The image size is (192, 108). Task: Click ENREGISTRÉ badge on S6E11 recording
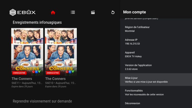tap(19, 73)
